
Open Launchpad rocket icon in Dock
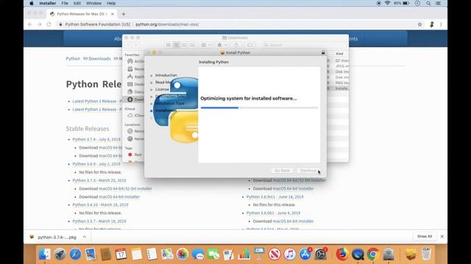click(x=60, y=254)
